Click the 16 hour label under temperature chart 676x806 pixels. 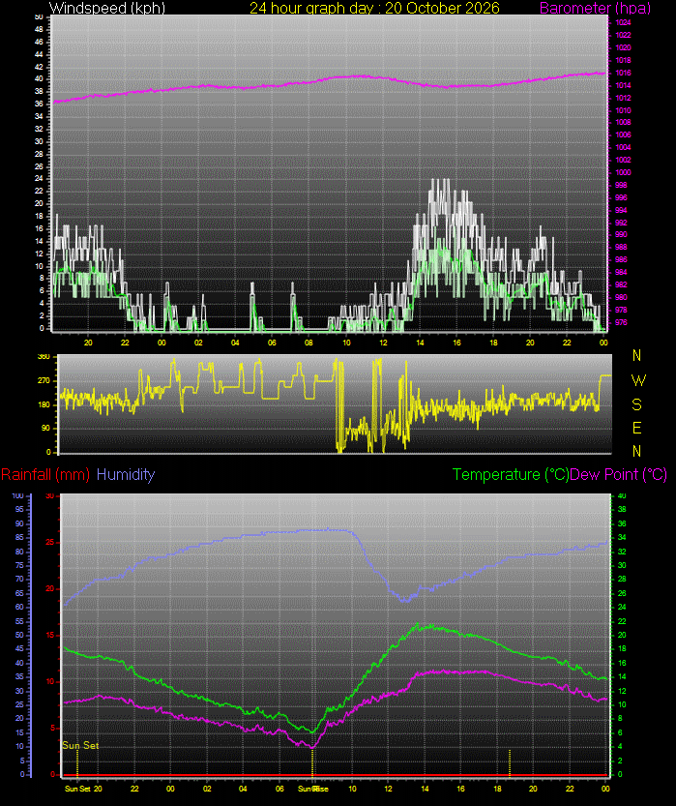tap(460, 789)
